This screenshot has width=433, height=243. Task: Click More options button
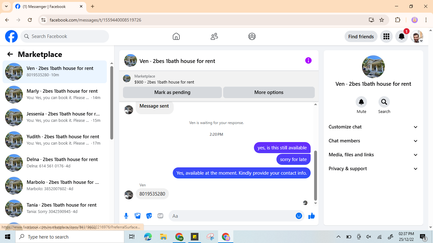click(269, 92)
